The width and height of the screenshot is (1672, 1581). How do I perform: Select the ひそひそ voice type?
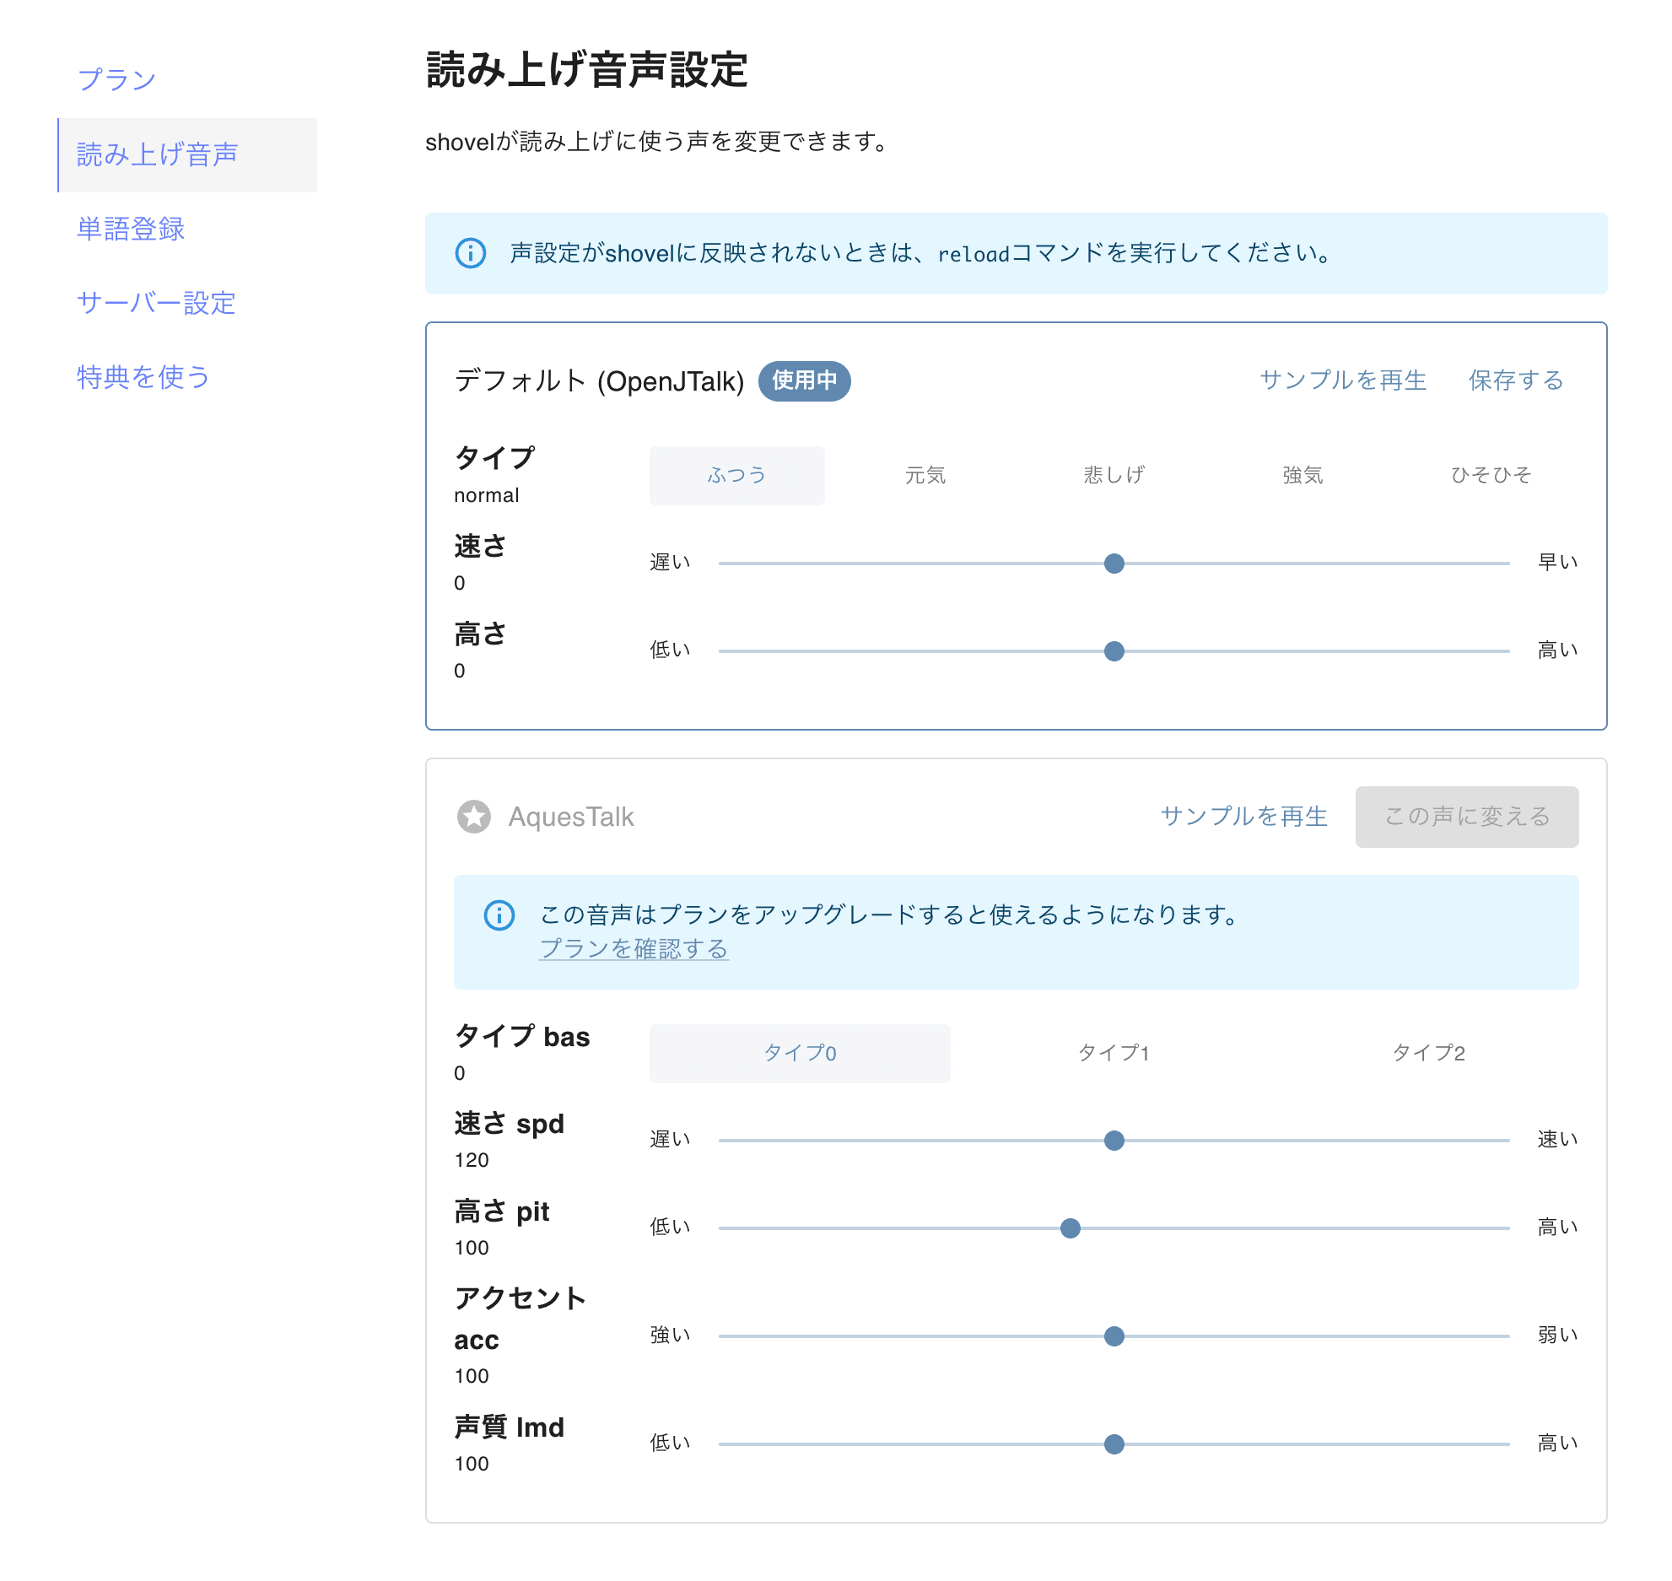tap(1491, 474)
